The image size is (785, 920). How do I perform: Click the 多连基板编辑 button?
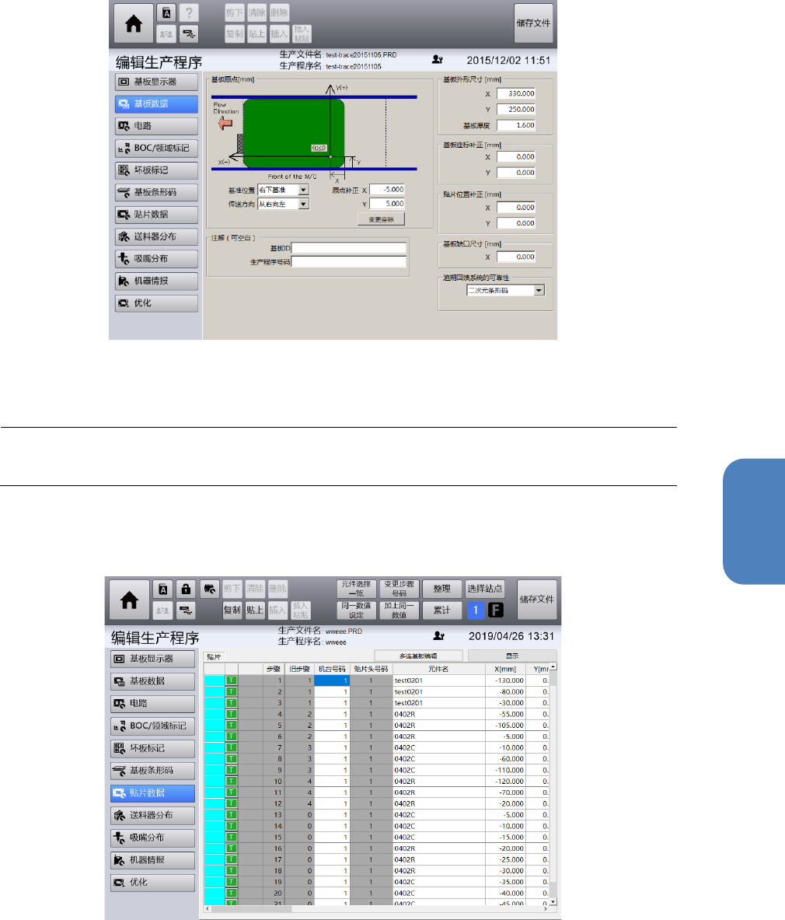click(418, 656)
